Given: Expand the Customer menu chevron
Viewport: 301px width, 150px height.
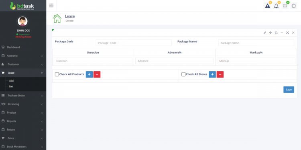Looking at the screenshot, I should pyautogui.click(x=42, y=65).
